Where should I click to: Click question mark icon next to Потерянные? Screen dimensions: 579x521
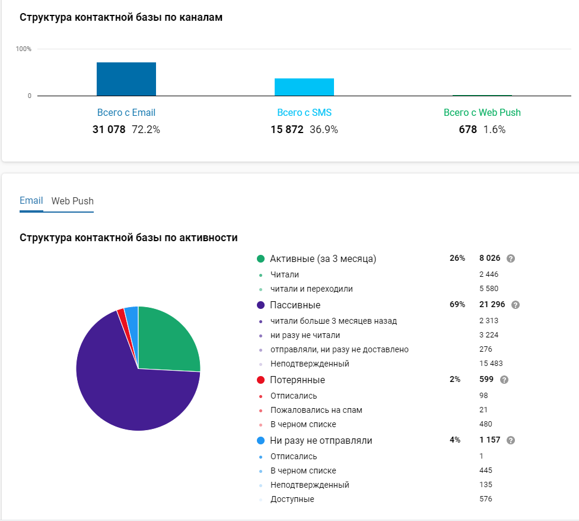[504, 380]
